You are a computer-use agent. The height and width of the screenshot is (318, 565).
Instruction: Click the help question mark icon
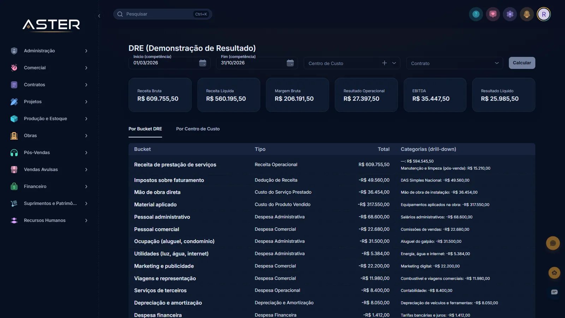pyautogui.click(x=476, y=14)
